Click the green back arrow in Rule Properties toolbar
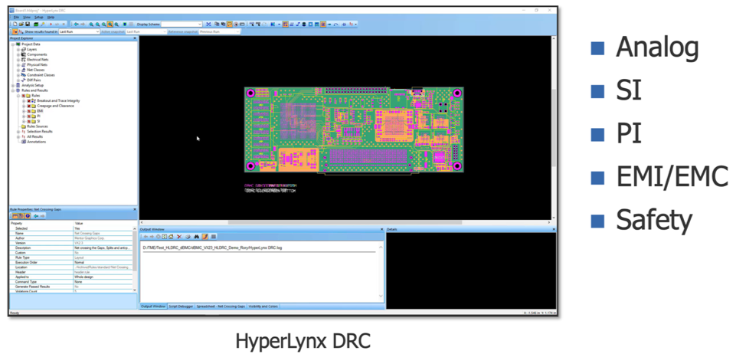 36,216
